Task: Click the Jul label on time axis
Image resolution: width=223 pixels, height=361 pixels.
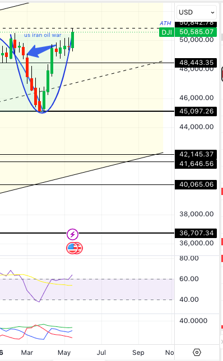Action: coord(101,353)
